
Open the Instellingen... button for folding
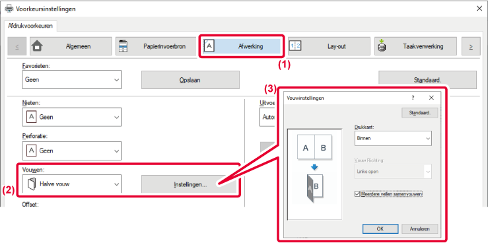(190, 184)
